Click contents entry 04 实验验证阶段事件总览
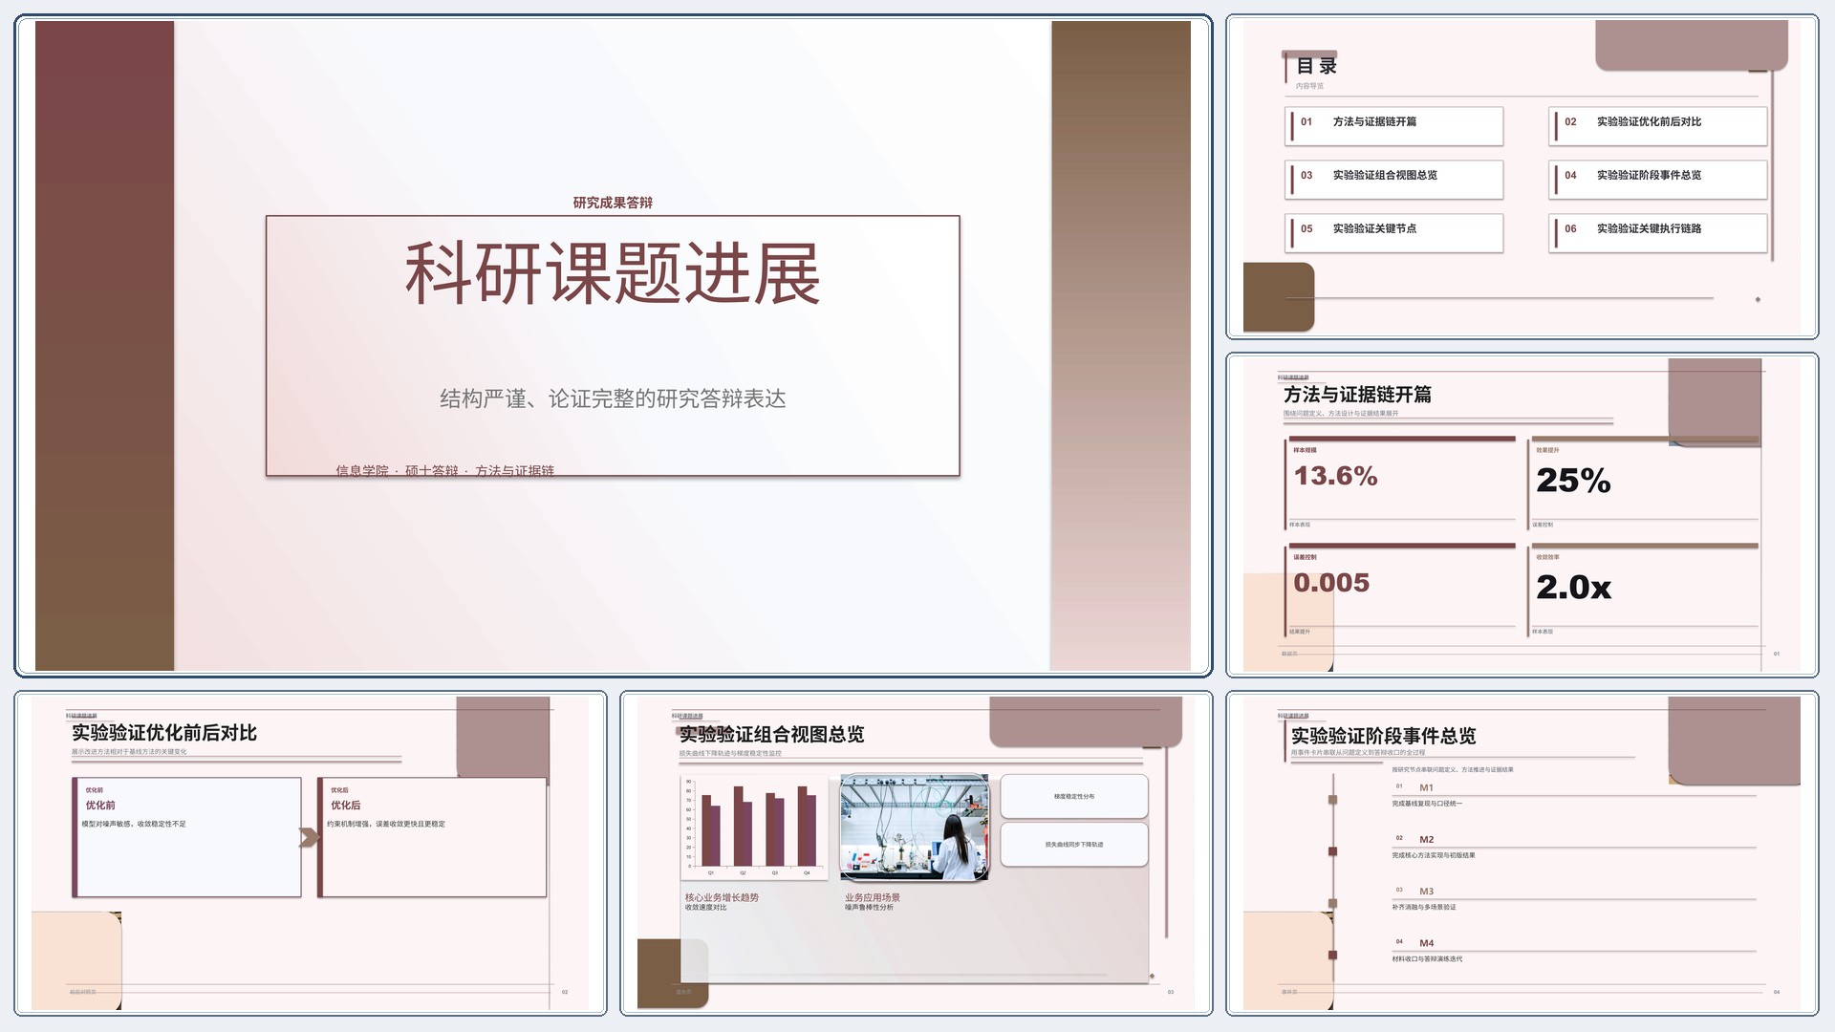The width and height of the screenshot is (1835, 1032). tap(1657, 180)
